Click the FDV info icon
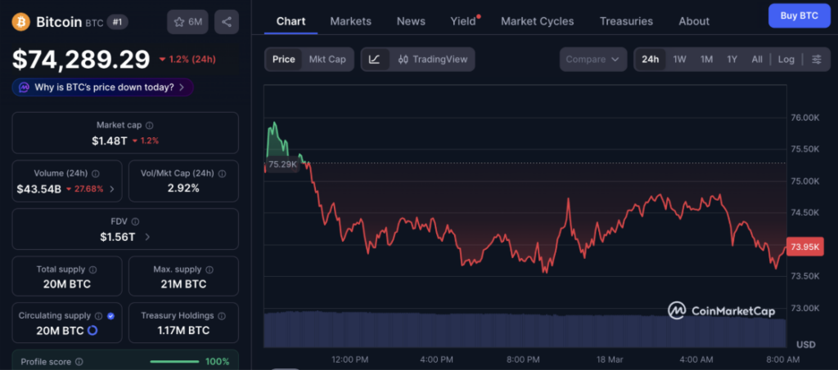Viewport: 838px width, 370px height. (x=137, y=221)
